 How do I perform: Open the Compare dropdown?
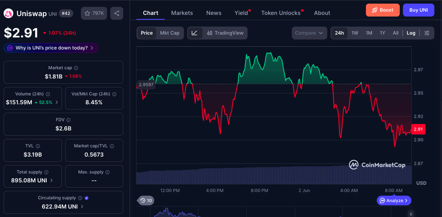click(309, 33)
